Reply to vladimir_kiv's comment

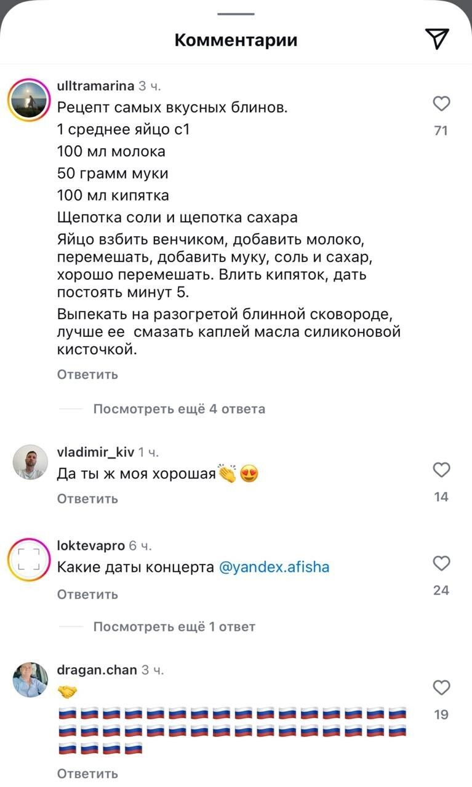pyautogui.click(x=87, y=499)
